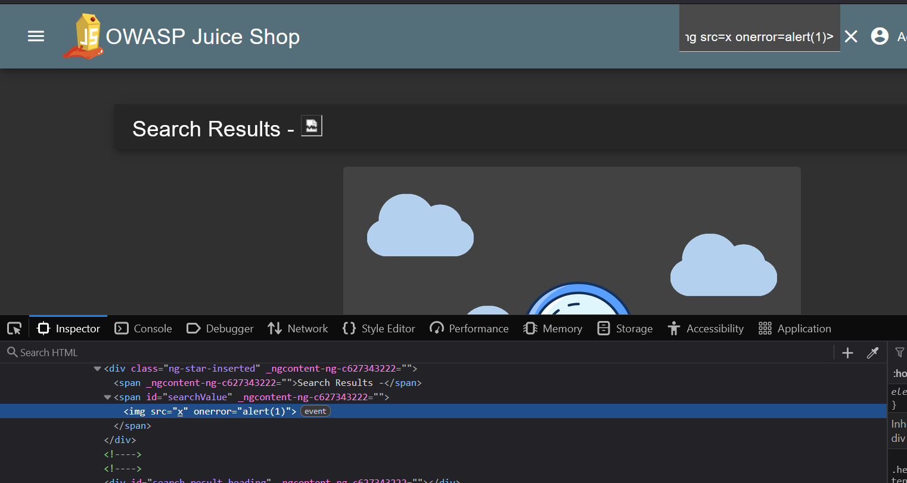
Task: Select the eyedropper color picker tool
Action: click(872, 353)
